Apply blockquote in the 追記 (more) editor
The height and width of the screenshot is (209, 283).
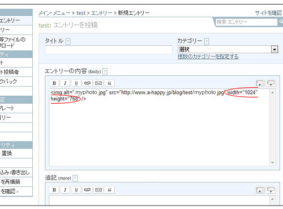point(109,190)
